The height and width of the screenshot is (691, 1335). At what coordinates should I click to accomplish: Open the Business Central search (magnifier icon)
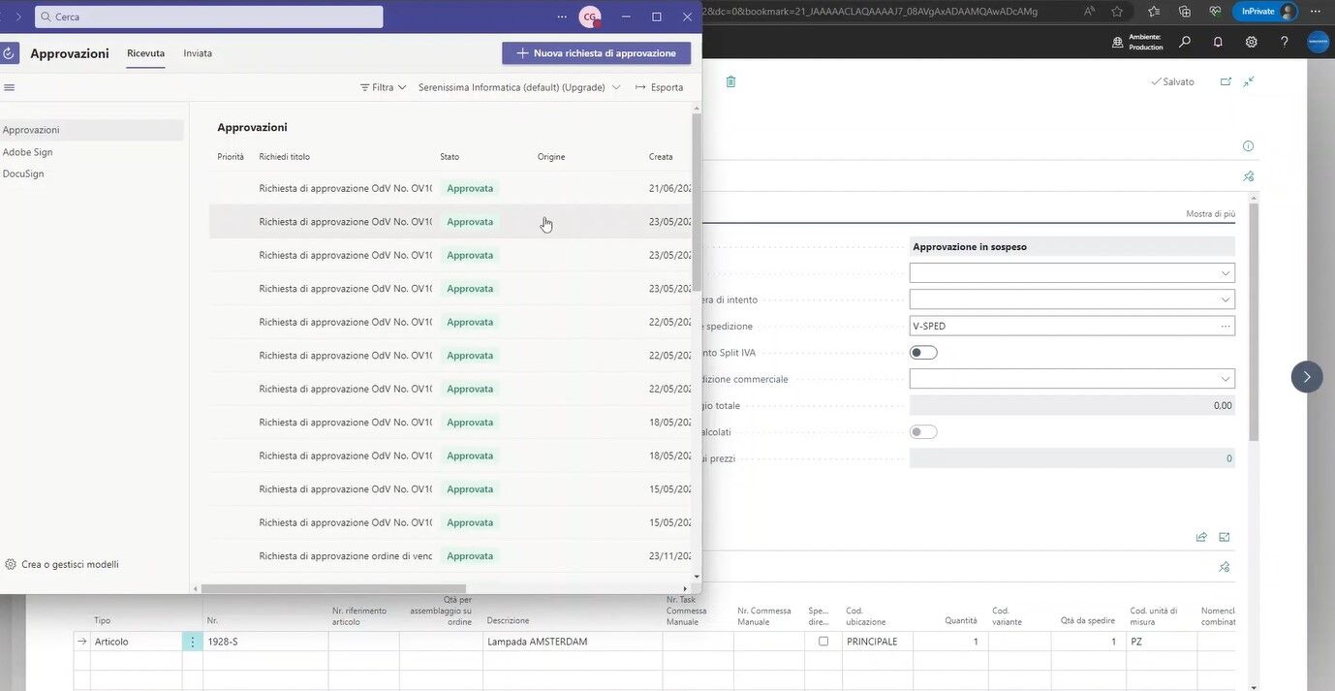(x=1183, y=42)
